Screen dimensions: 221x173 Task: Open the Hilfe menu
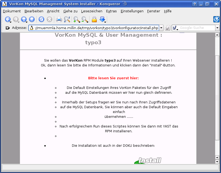[x=168, y=11]
